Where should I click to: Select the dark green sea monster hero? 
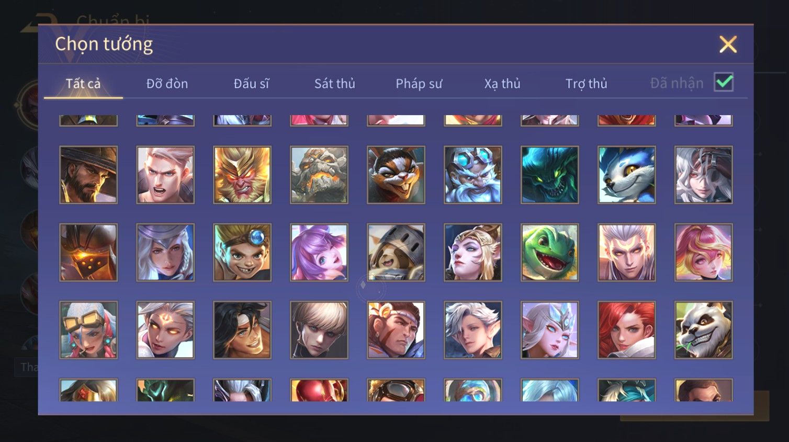click(x=549, y=175)
